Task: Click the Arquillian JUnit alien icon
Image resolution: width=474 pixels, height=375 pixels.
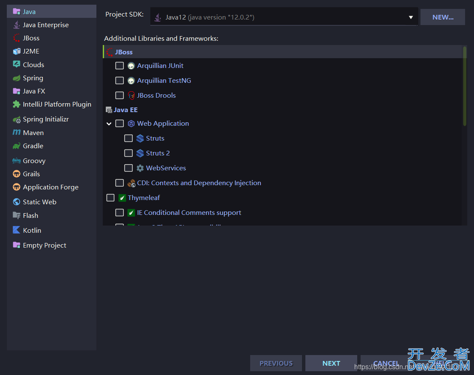Action: coord(131,66)
